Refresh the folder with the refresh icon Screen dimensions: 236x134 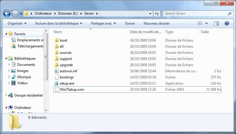pos(157,14)
